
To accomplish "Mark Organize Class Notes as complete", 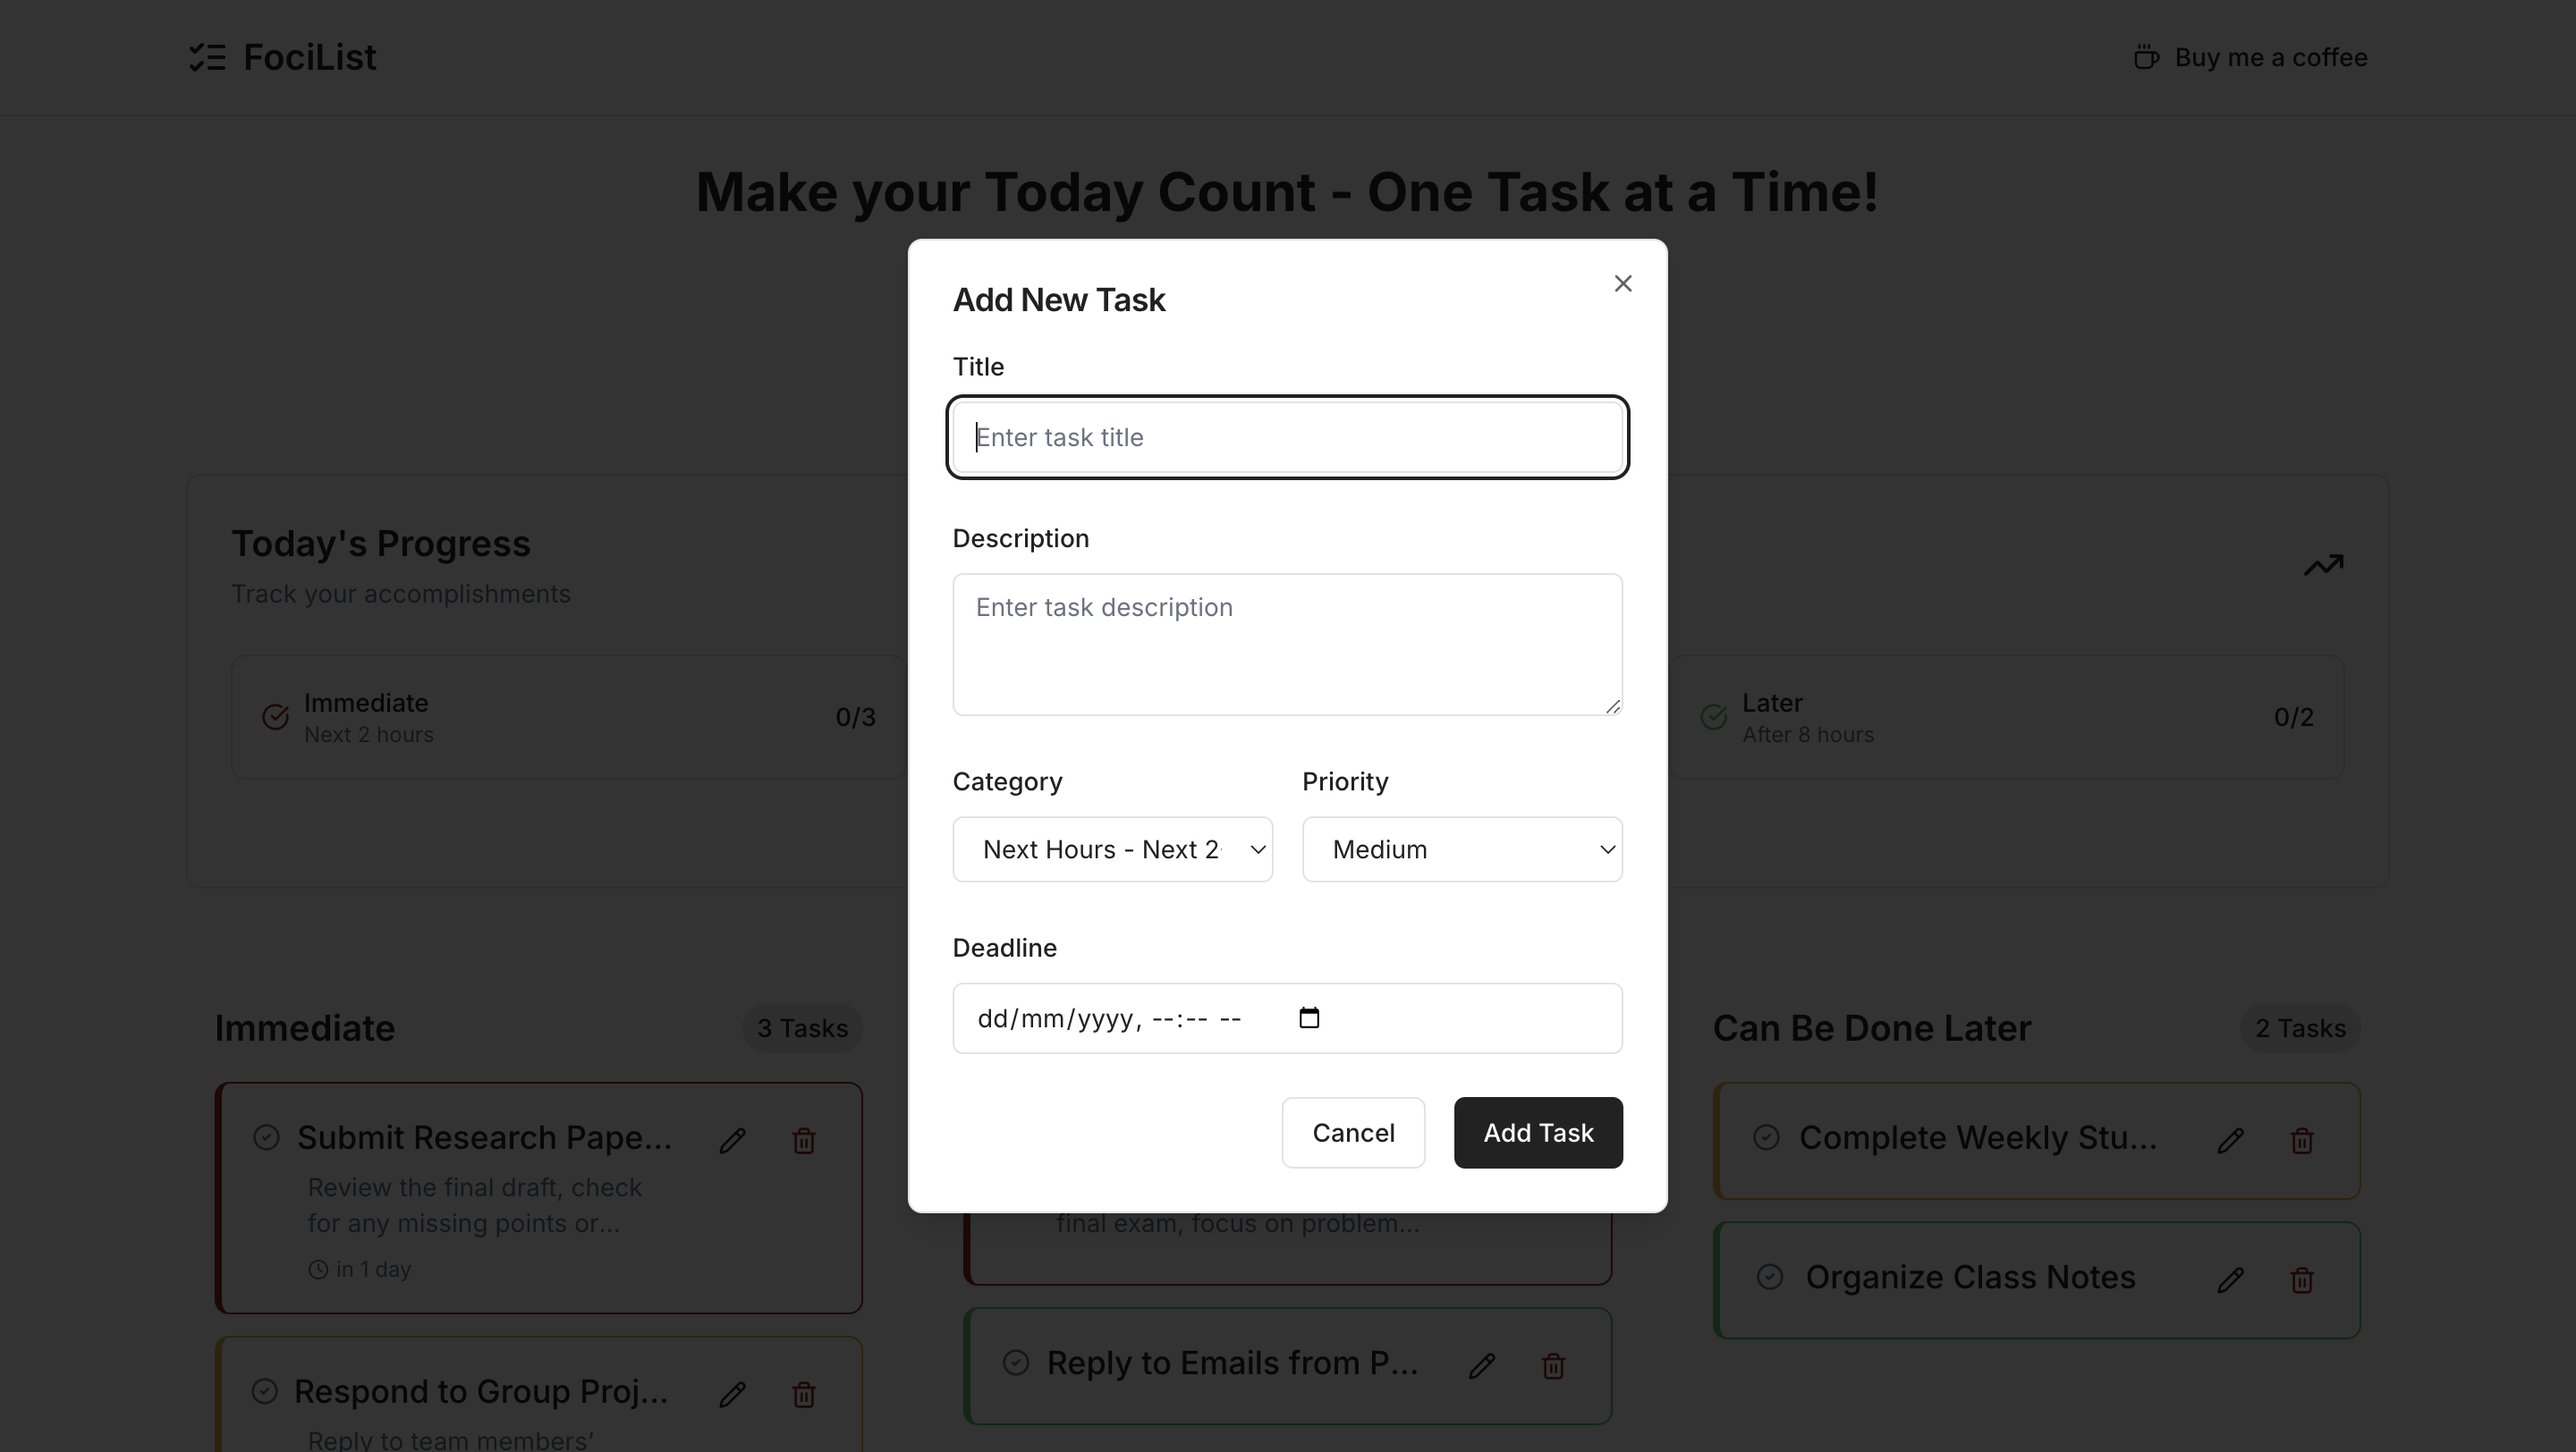I will [1769, 1277].
